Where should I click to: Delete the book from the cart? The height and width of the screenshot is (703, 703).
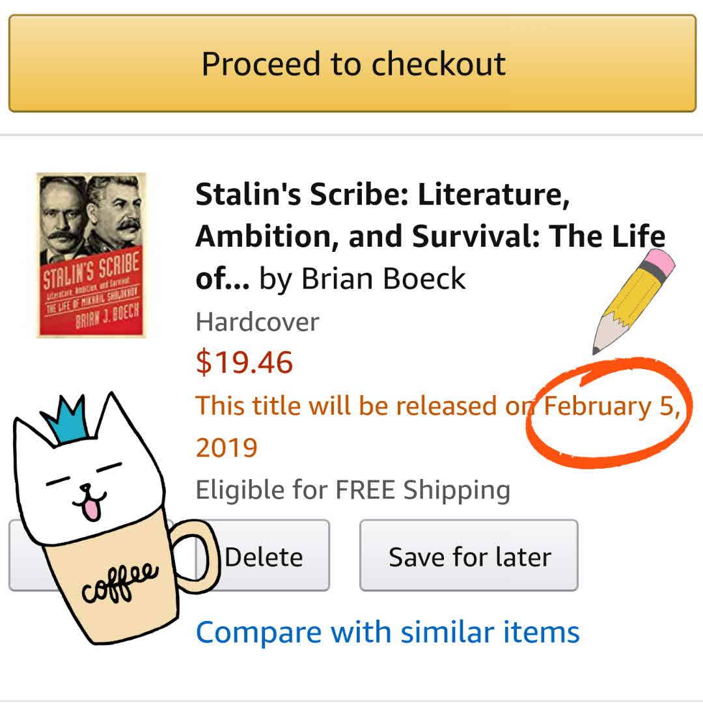point(264,557)
